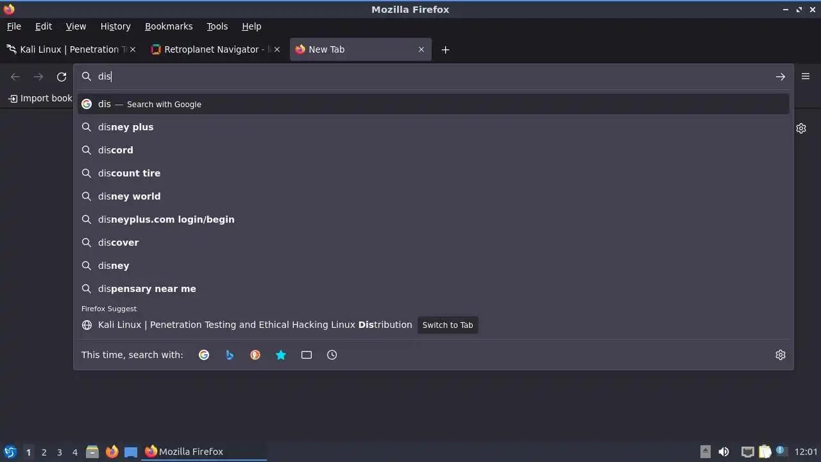821x462 pixels.
Task: Open the View menu
Action: pyautogui.click(x=76, y=26)
